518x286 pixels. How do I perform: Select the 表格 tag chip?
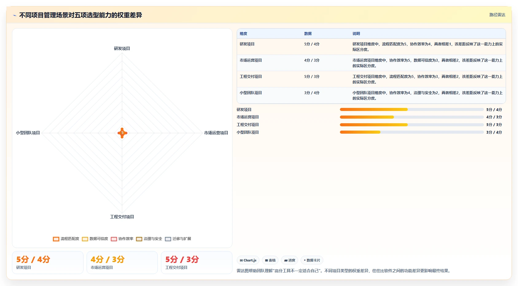(270, 260)
